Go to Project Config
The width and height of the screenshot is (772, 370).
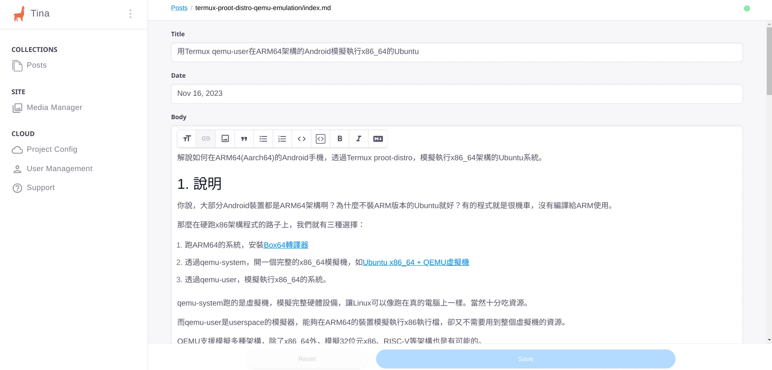click(51, 149)
